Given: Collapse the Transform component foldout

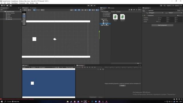Looking at the screenshot, I should (143, 15).
